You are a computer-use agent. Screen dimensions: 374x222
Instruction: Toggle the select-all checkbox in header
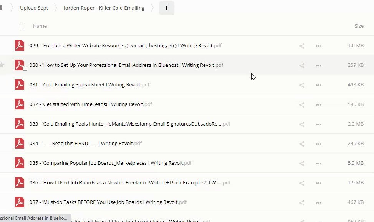coord(22,26)
